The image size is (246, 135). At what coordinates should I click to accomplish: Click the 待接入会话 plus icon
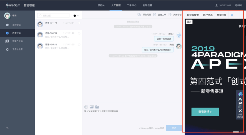tap(7, 41)
